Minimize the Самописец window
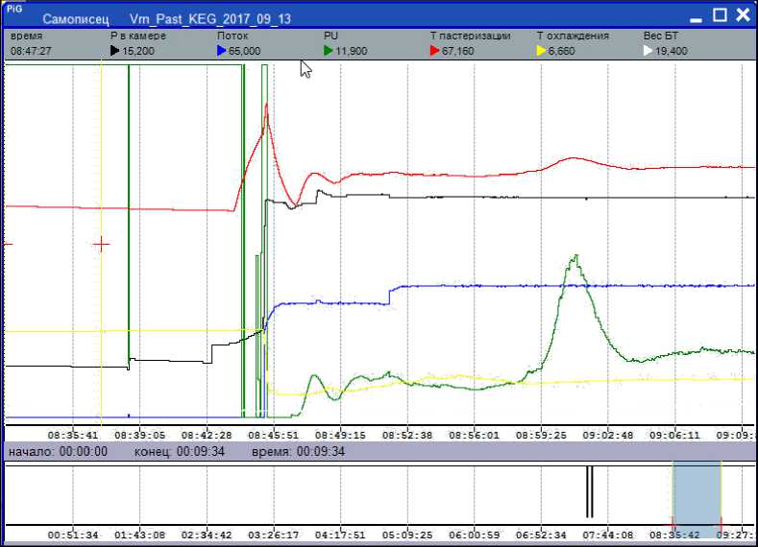This screenshot has height=547, width=758. (x=696, y=20)
